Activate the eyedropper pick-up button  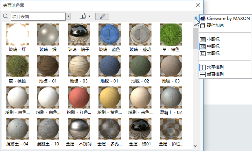click(102, 16)
